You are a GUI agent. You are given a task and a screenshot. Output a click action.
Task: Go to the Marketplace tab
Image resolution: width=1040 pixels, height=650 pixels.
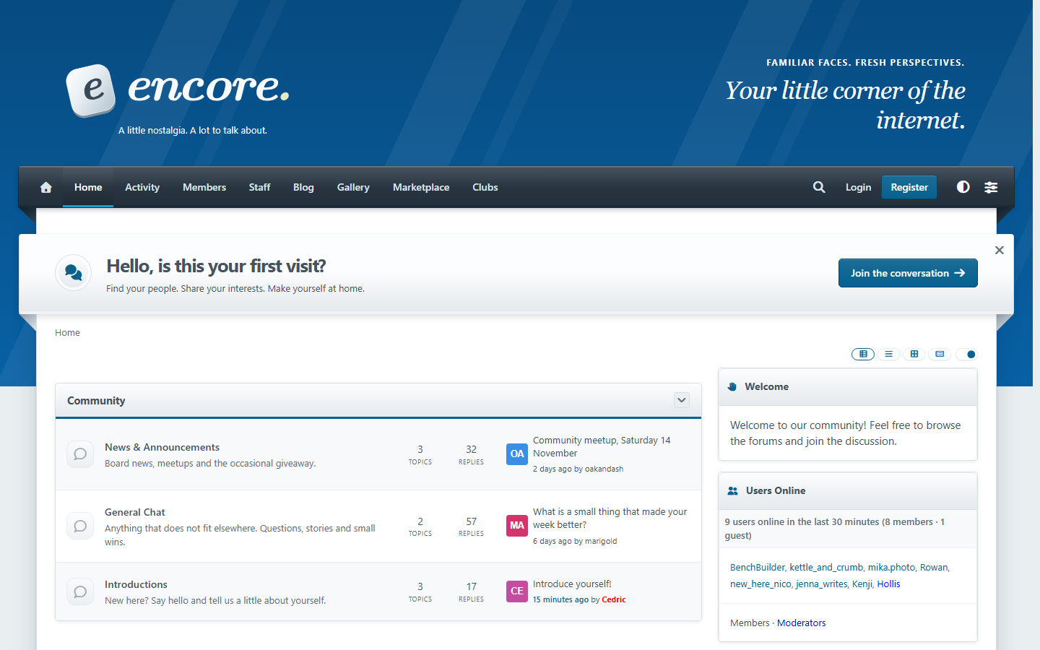(421, 187)
